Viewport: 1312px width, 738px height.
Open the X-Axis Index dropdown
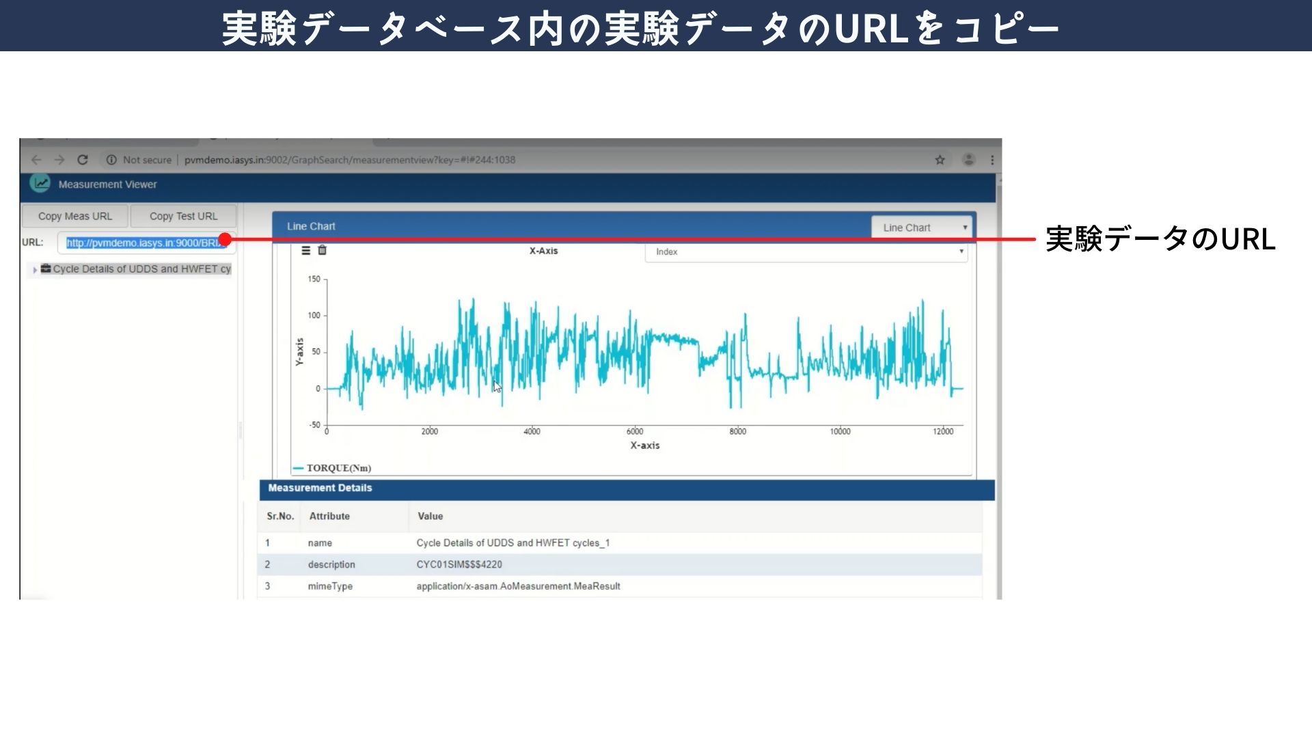pyautogui.click(x=806, y=251)
